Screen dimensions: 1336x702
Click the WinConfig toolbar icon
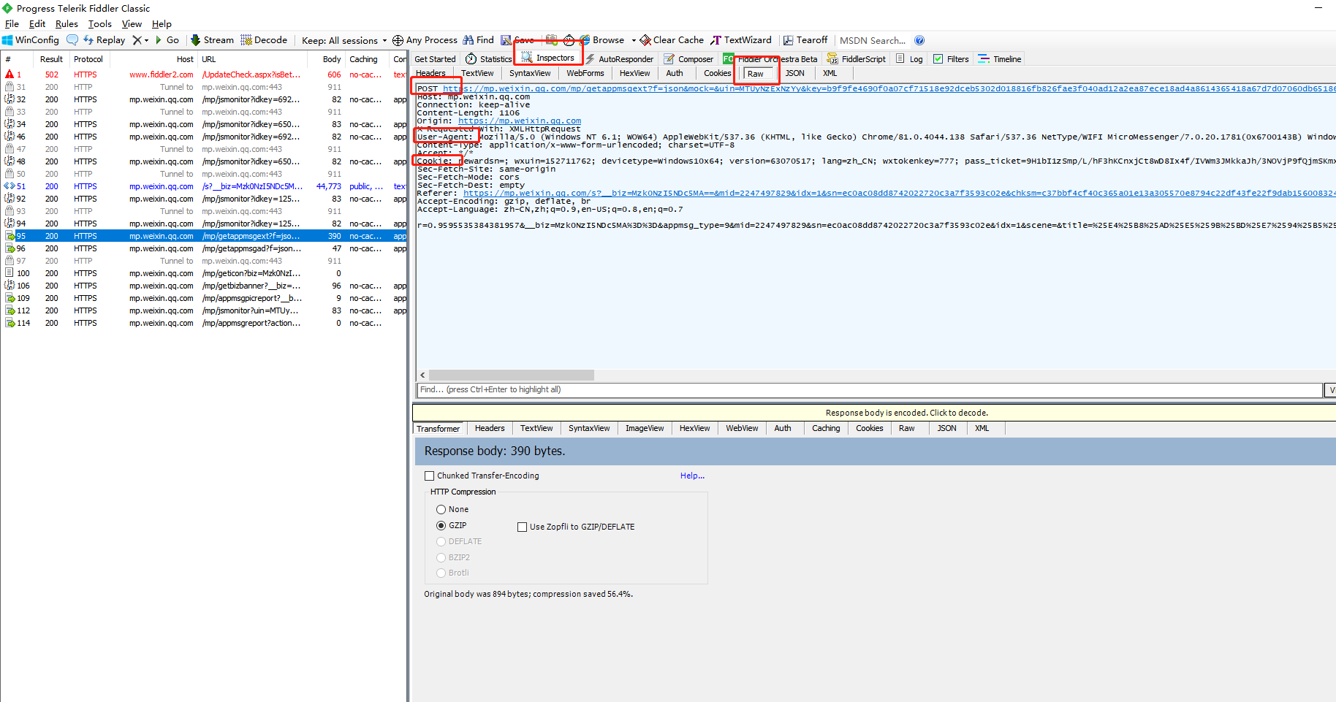pyautogui.click(x=8, y=40)
